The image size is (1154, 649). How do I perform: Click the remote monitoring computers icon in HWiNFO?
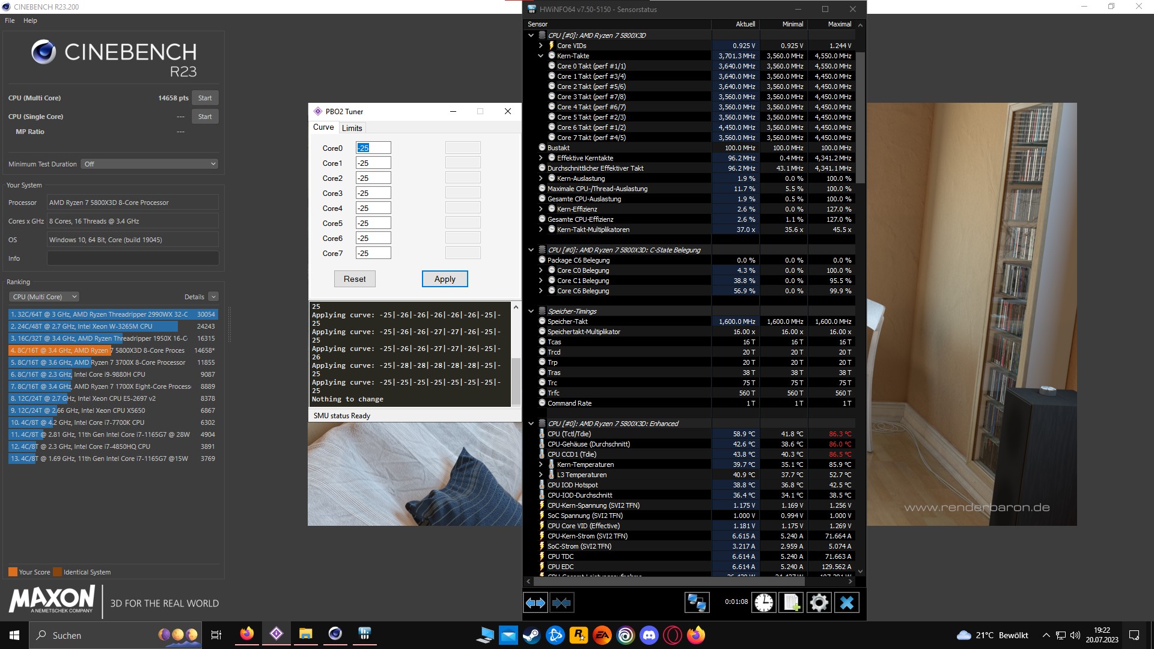tap(697, 602)
